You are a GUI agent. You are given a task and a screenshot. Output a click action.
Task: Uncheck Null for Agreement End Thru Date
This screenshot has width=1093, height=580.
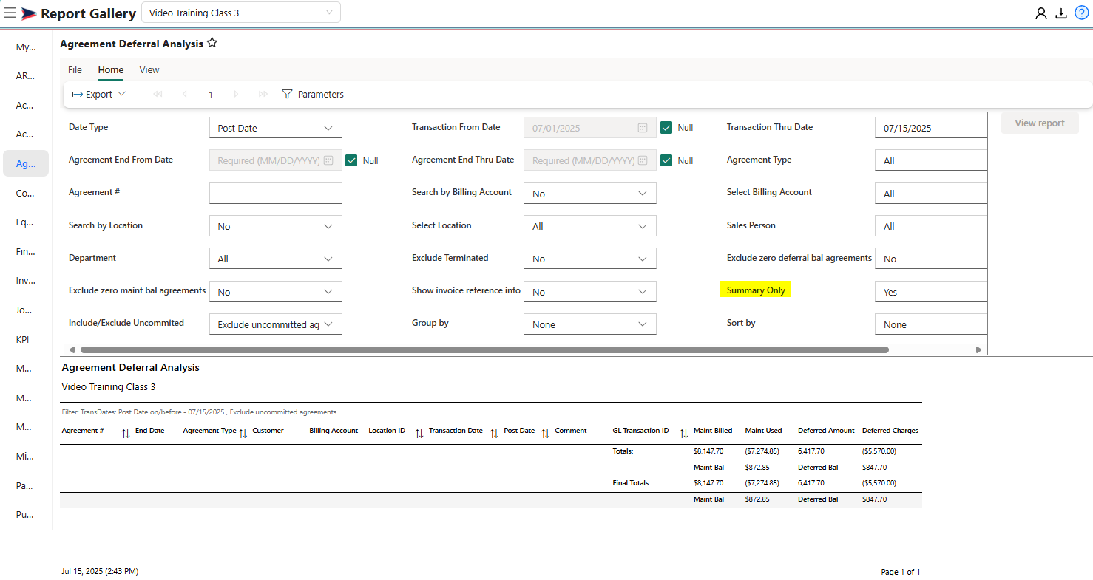click(666, 160)
